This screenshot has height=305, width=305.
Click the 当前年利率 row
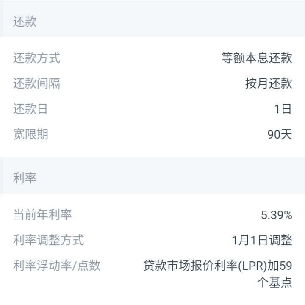point(152,215)
